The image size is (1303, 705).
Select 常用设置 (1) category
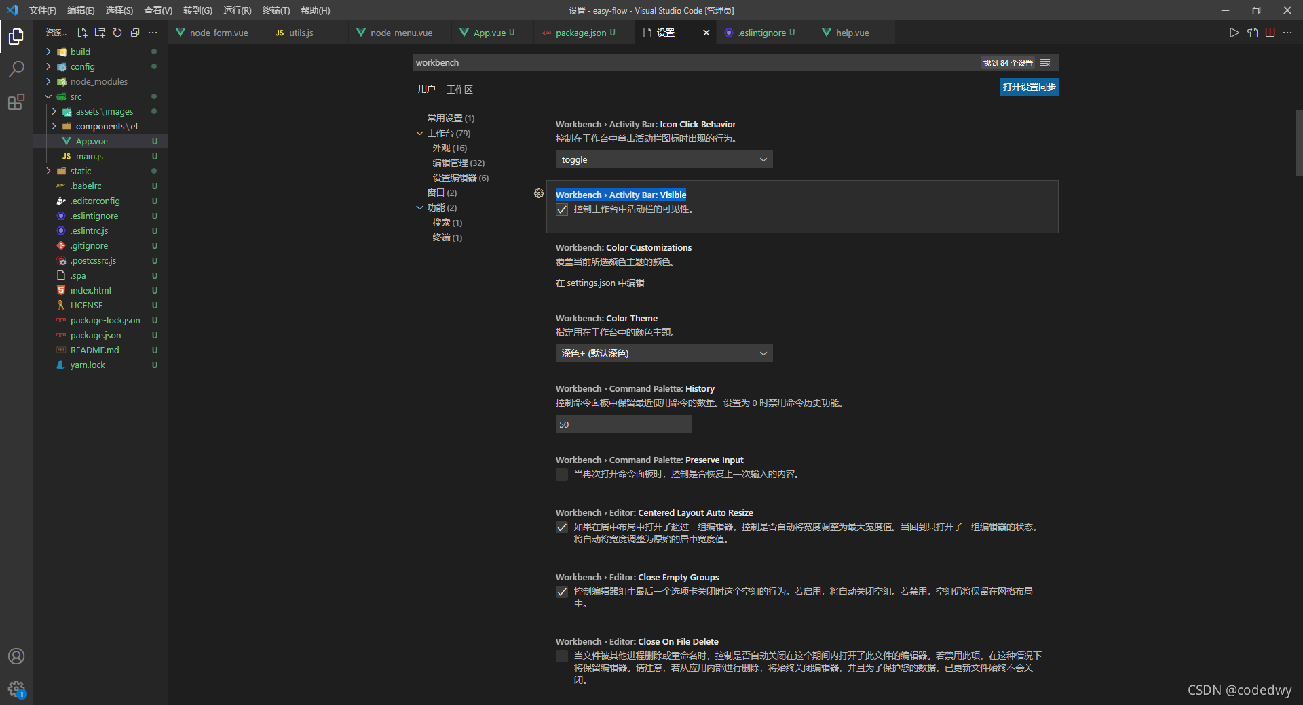click(x=451, y=118)
